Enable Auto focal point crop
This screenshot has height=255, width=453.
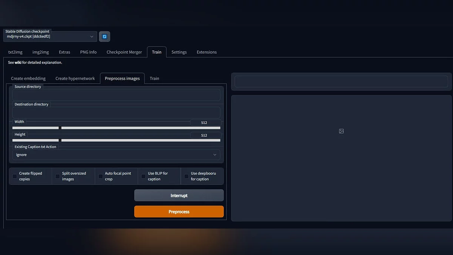tap(100, 176)
